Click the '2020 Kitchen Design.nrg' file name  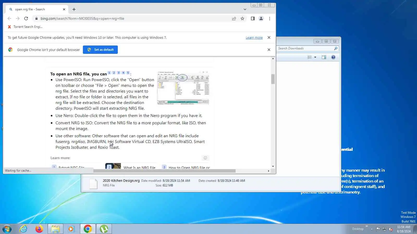pos(121,180)
